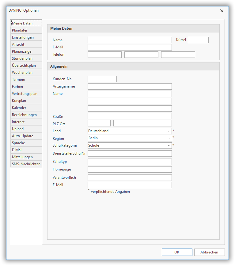Image resolution: width=235 pixels, height=266 pixels.
Task: Select the SMS-Nachrichten tab
Action: [x=26, y=164]
